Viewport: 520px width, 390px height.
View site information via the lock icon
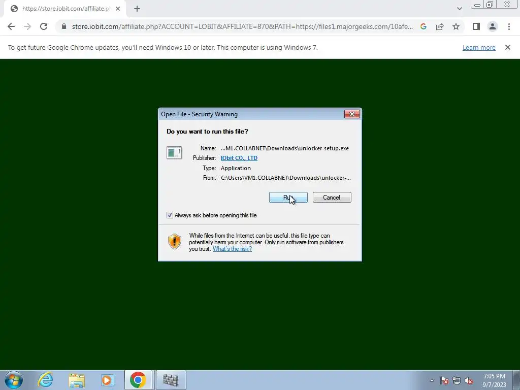click(64, 26)
